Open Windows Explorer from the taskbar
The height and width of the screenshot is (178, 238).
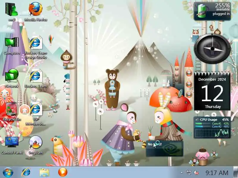pyautogui.click(x=44, y=172)
